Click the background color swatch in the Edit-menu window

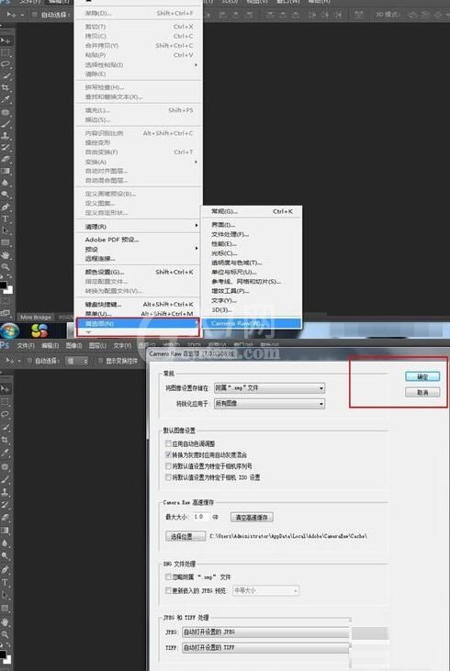pos(8,290)
